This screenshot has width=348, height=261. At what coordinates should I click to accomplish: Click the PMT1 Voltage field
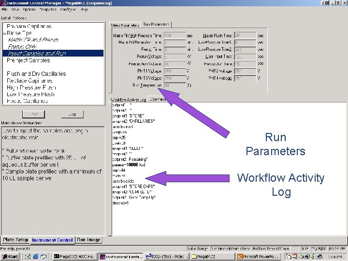click(x=175, y=71)
